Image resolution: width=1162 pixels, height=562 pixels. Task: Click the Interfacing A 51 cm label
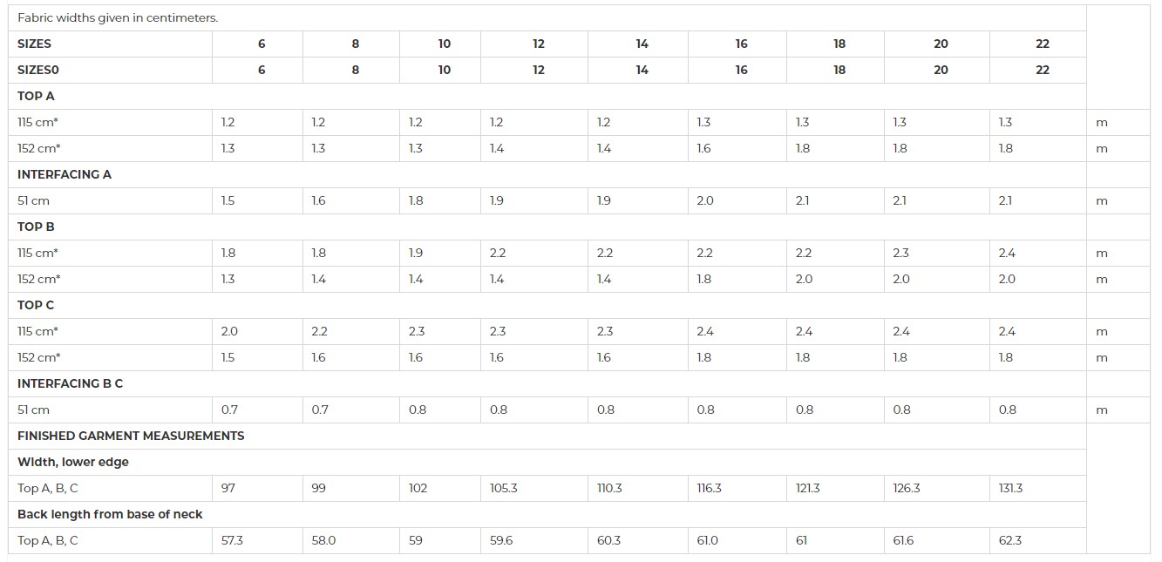[x=33, y=200]
